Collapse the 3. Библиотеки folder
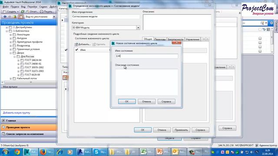Viewport: 278px width, 156px height. [7, 31]
